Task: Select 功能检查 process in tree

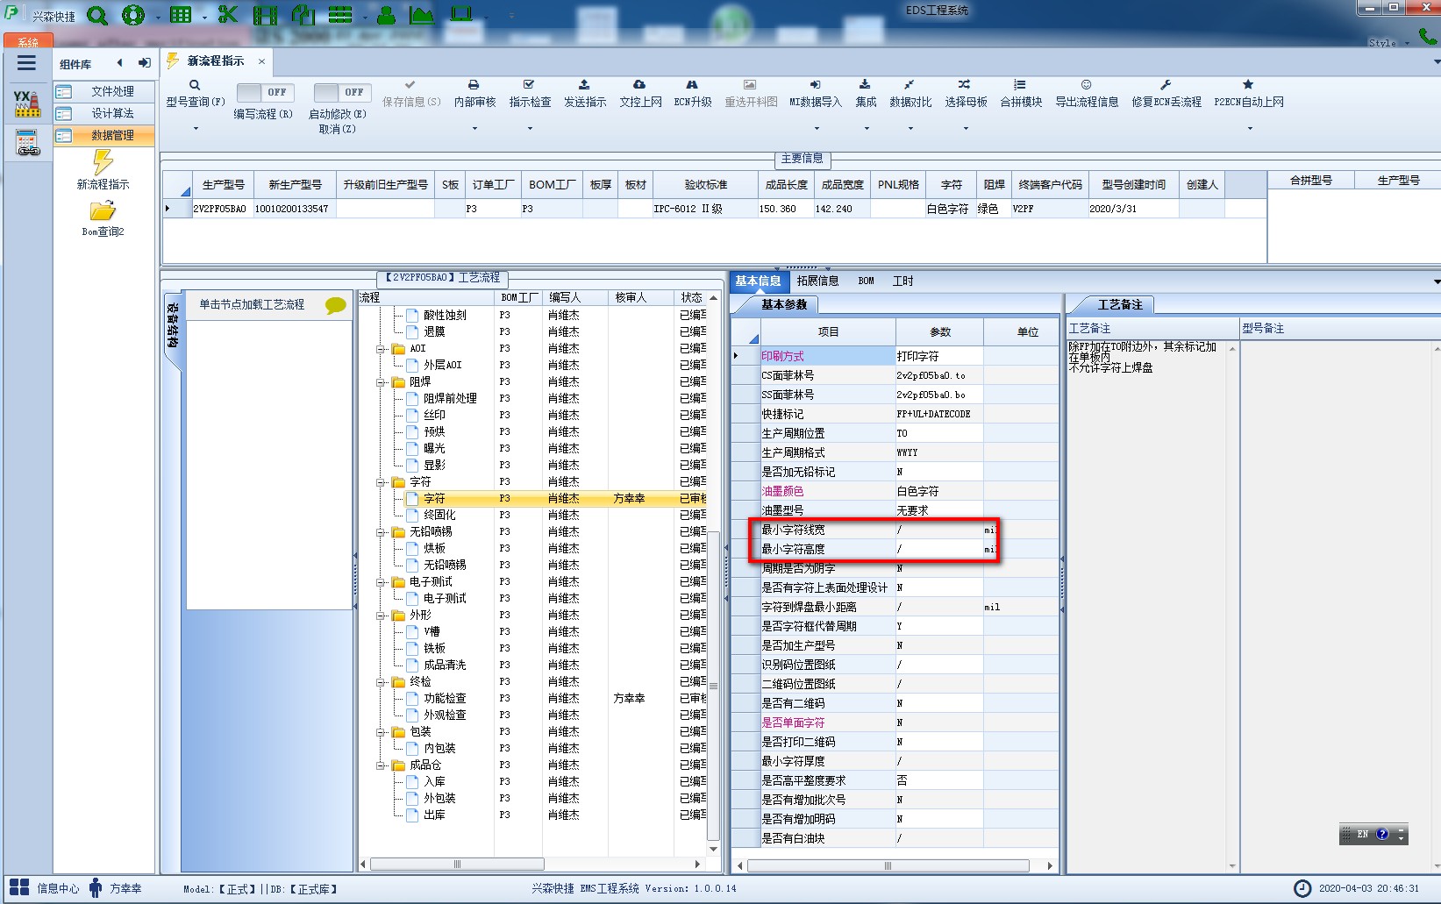Action: [x=445, y=699]
